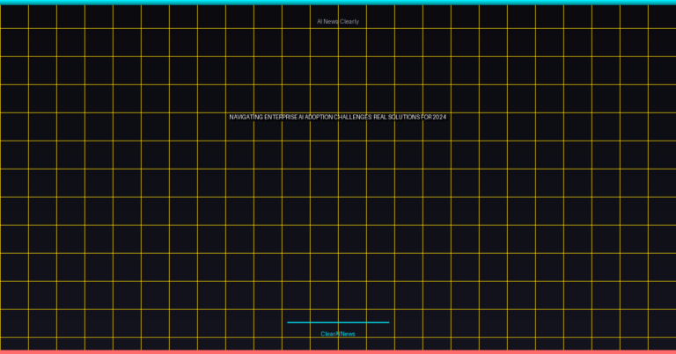
Task: Click the word "FOR" in the headline
Action: point(427,117)
